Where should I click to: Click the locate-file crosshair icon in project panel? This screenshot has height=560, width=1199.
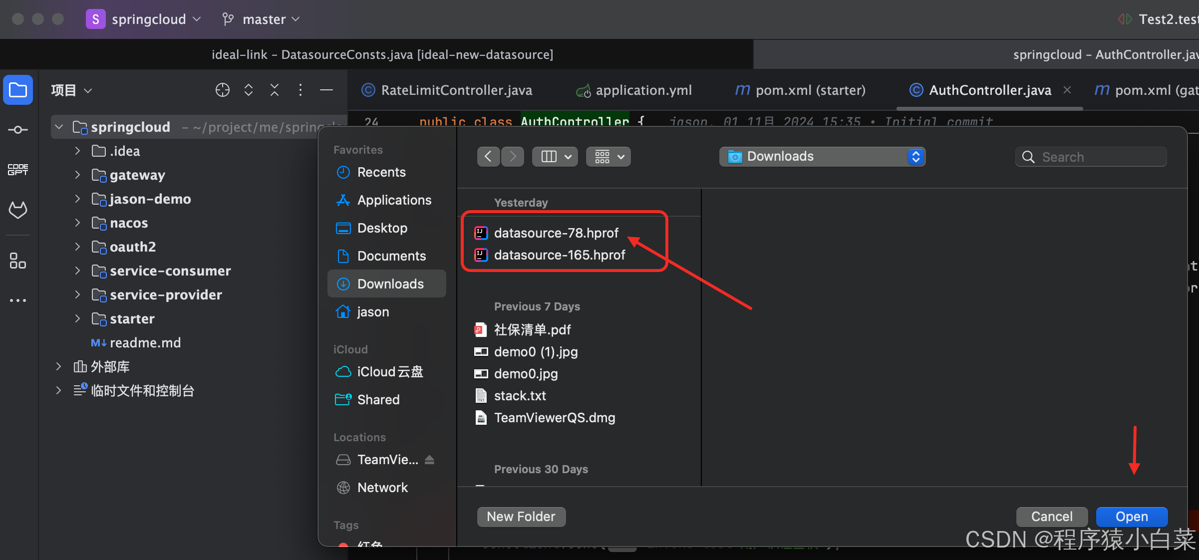coord(222,90)
